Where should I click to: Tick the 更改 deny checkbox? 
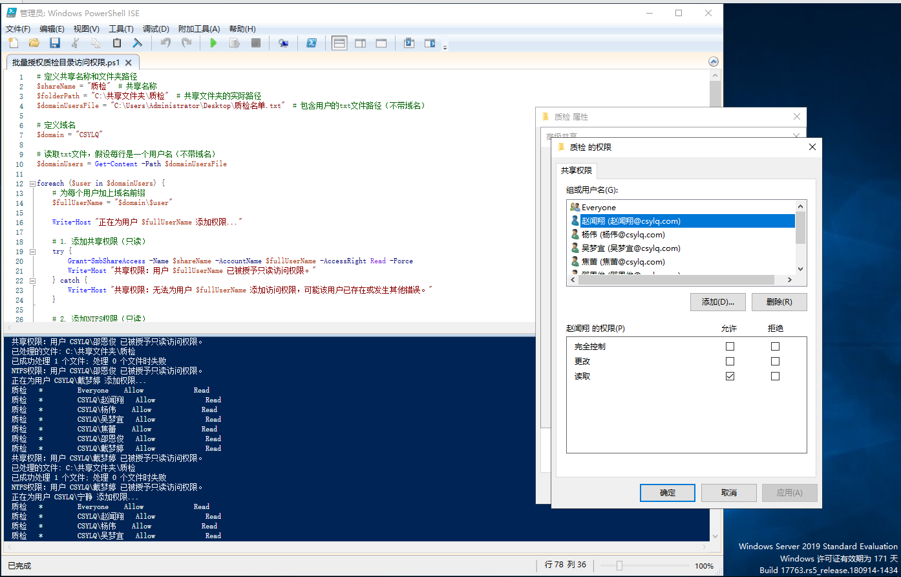(x=775, y=361)
